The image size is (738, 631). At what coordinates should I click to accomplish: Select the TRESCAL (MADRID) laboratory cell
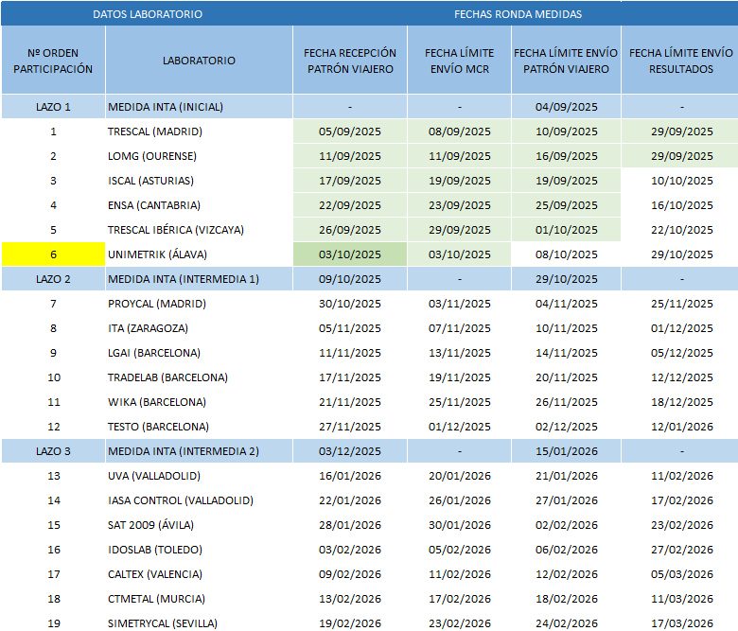(x=155, y=131)
